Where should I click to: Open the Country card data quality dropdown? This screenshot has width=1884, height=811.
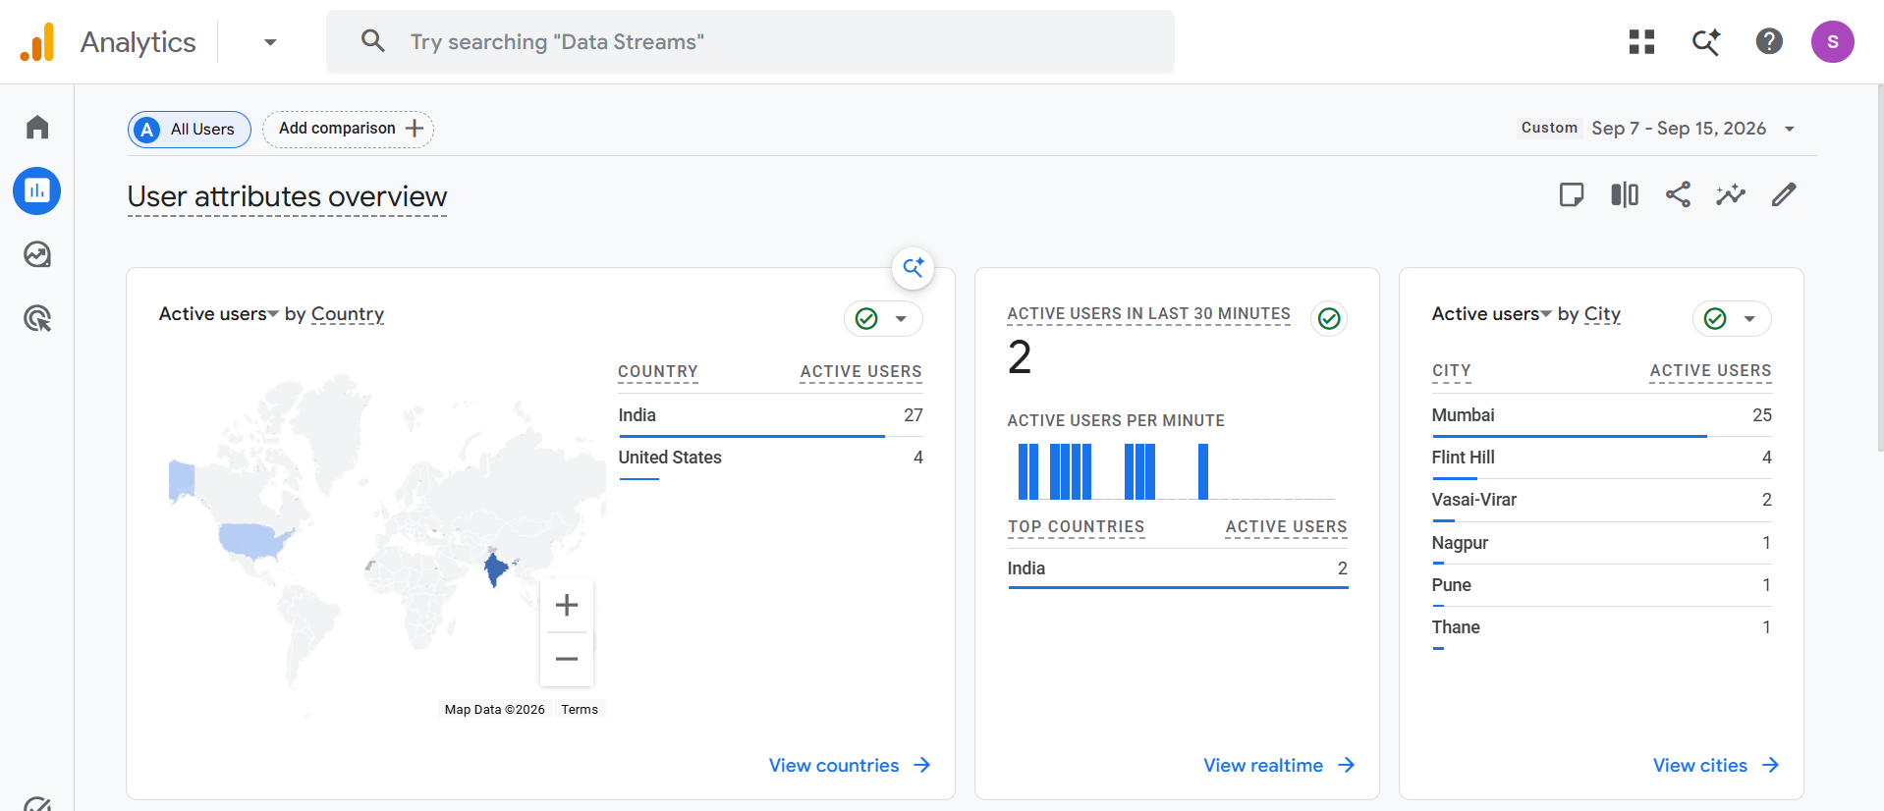click(883, 318)
